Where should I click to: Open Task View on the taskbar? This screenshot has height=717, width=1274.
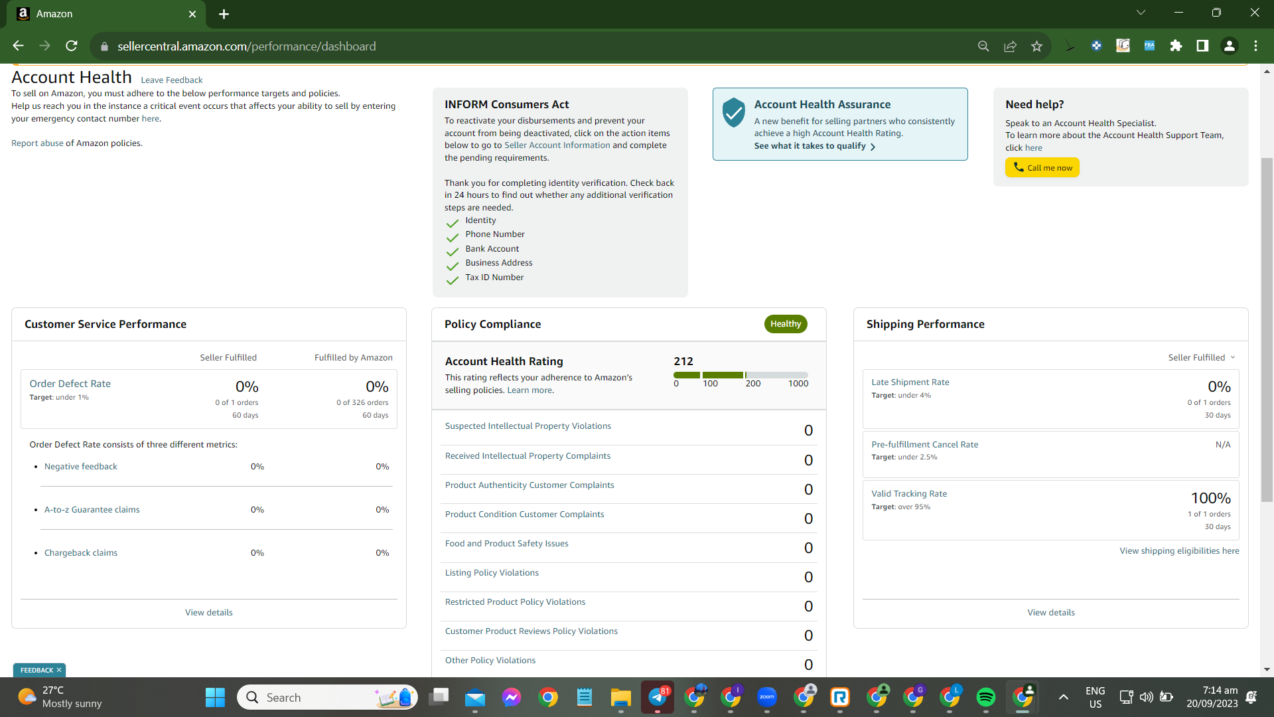(439, 698)
